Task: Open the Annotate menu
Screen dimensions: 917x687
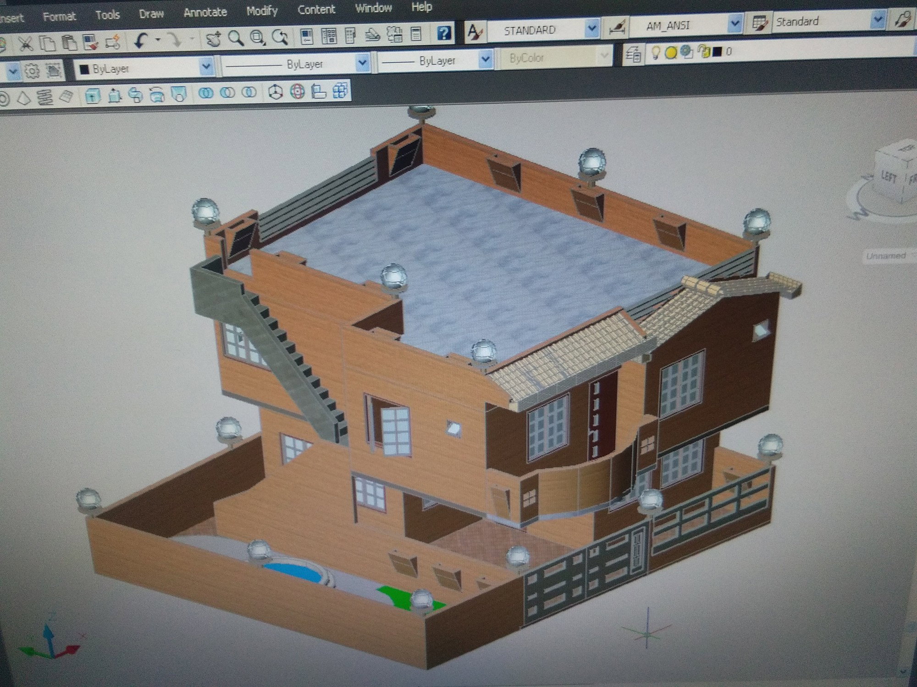Action: [205, 12]
